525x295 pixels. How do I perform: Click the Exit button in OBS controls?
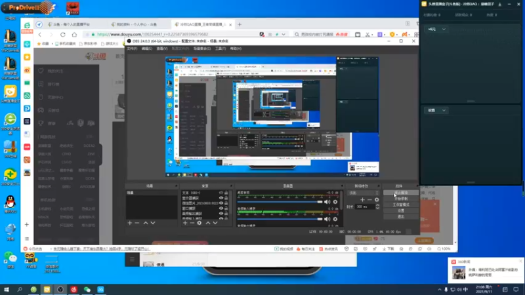pyautogui.click(x=401, y=217)
